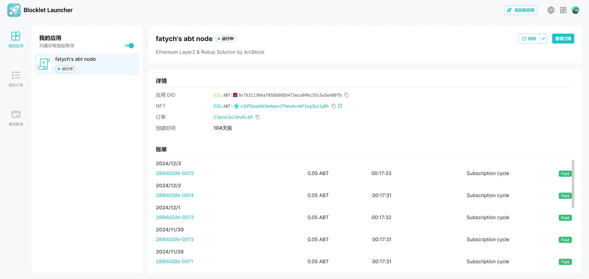Viewport: 589px width, 279px height.
Task: Open 我的订单 in sidebar
Action: [16, 79]
